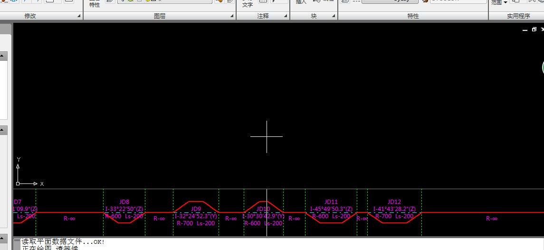The image size is (544, 250).
Task: Click the UCS X-Y axis icon
Action: click(29, 172)
